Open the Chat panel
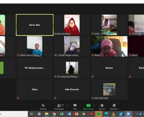Viewport: 144px width, 117px height. click(75, 107)
